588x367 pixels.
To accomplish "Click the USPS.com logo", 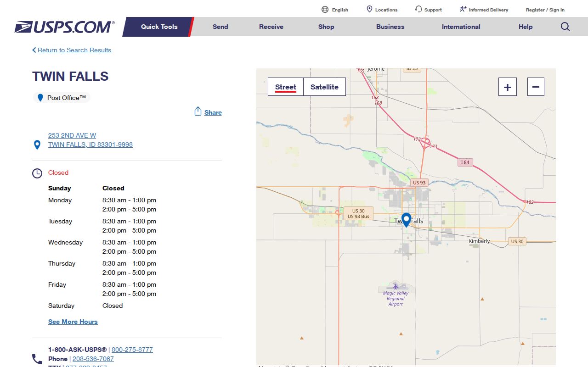I will 64,27.
